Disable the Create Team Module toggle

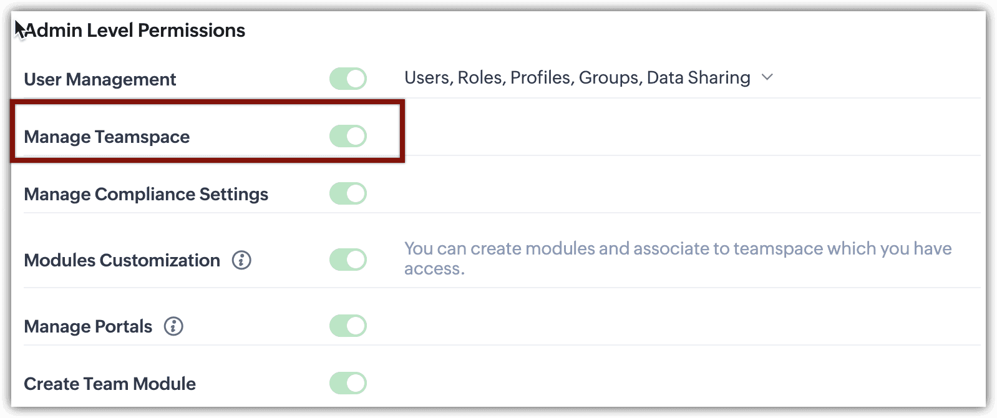coord(348,383)
